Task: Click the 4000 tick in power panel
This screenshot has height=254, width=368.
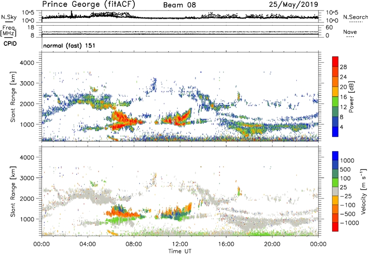Action: click(x=27, y=63)
